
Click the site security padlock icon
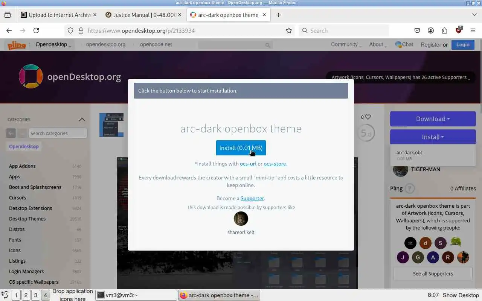(81, 30)
